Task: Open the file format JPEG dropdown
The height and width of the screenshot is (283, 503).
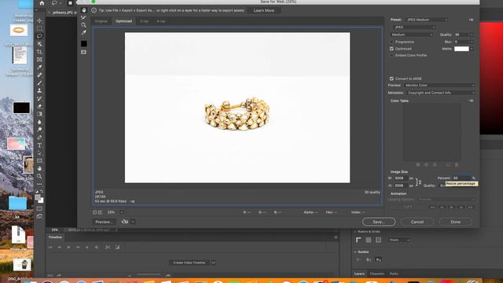Action: [x=414, y=28]
